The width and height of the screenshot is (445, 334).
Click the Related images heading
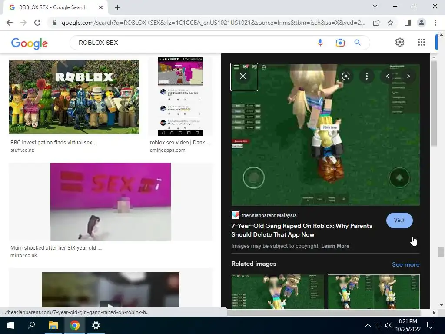pyautogui.click(x=254, y=264)
